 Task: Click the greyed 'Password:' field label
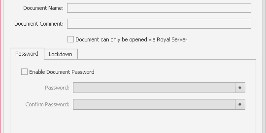(57, 88)
